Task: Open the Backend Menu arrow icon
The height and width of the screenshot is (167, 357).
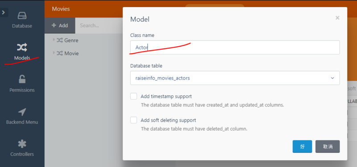Action: [x=22, y=112]
